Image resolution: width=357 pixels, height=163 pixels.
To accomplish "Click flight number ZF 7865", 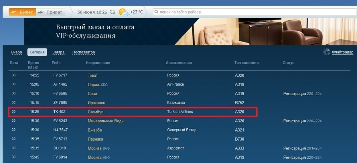I will [60, 103].
